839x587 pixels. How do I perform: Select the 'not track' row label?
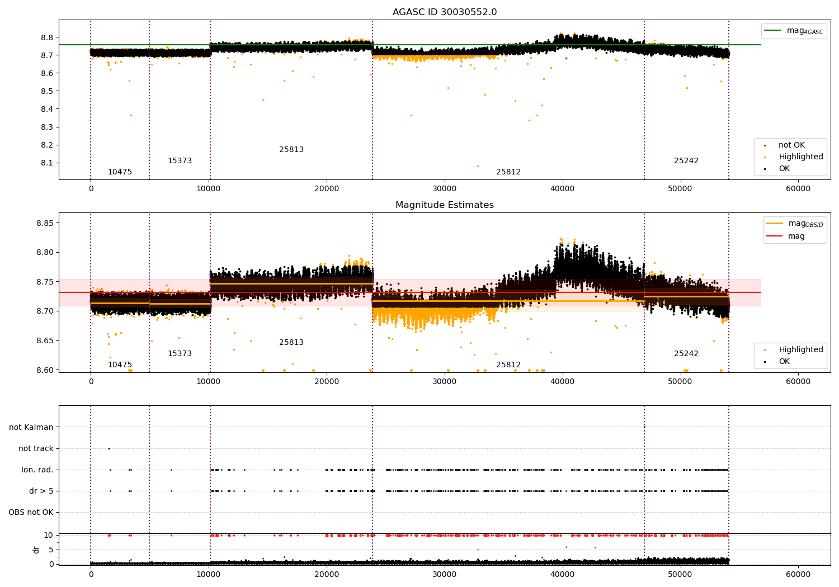tap(36, 448)
